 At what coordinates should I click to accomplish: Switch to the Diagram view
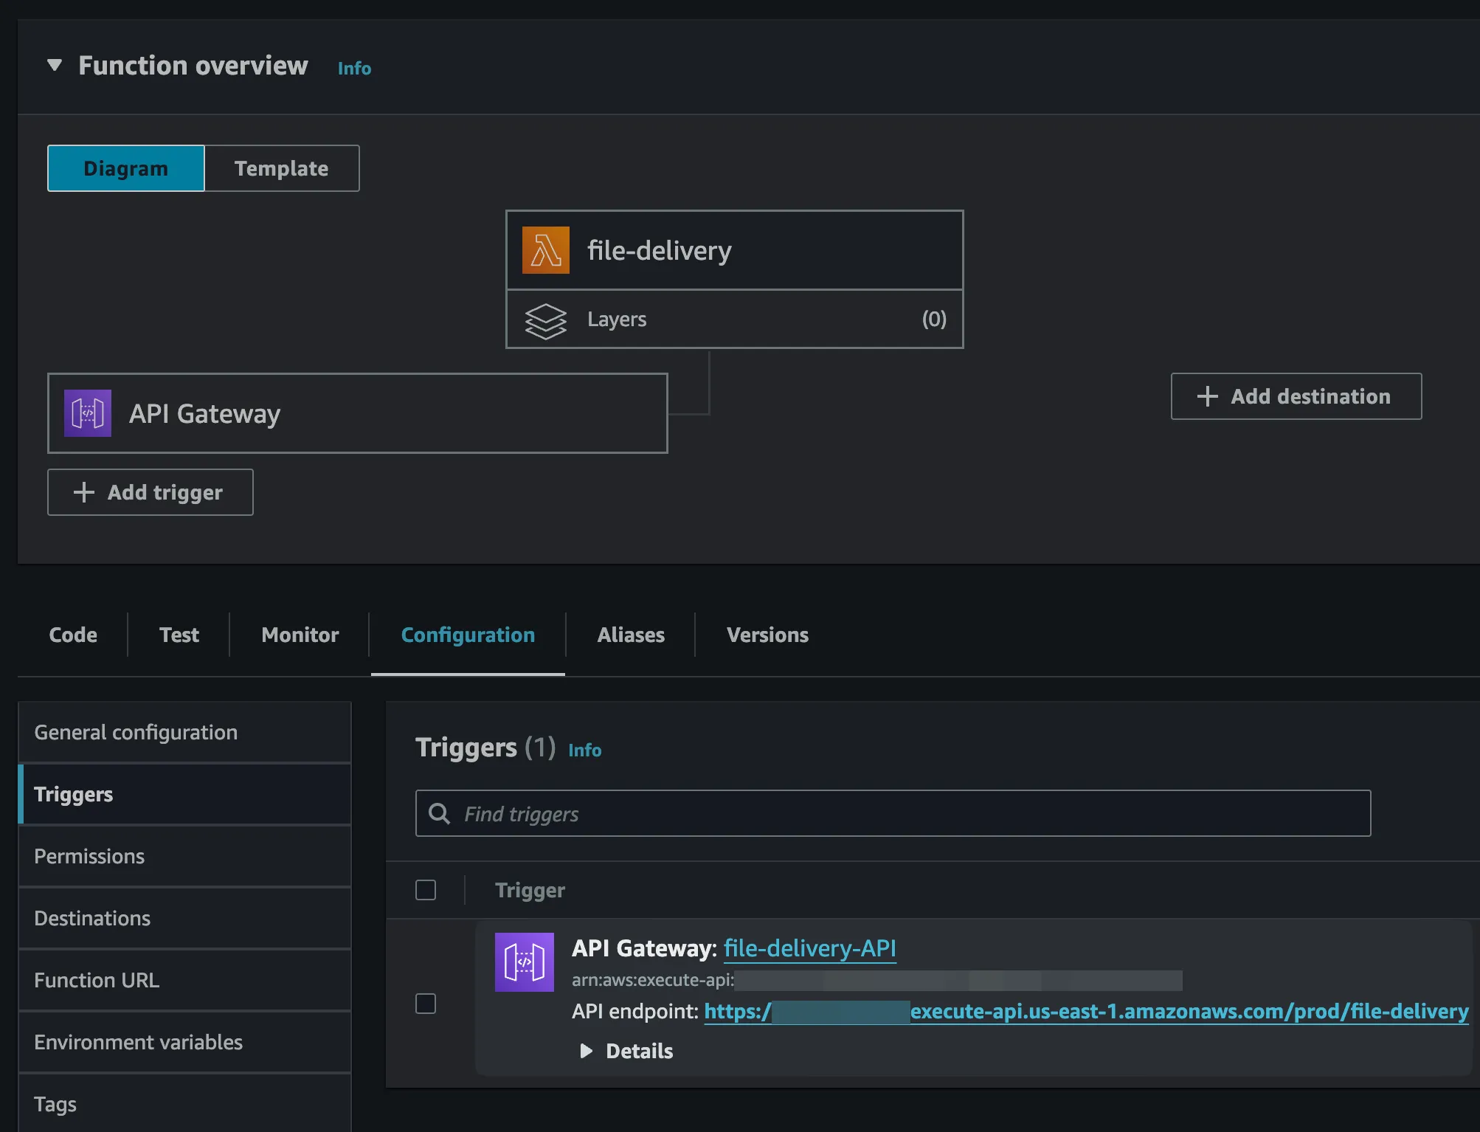(126, 168)
